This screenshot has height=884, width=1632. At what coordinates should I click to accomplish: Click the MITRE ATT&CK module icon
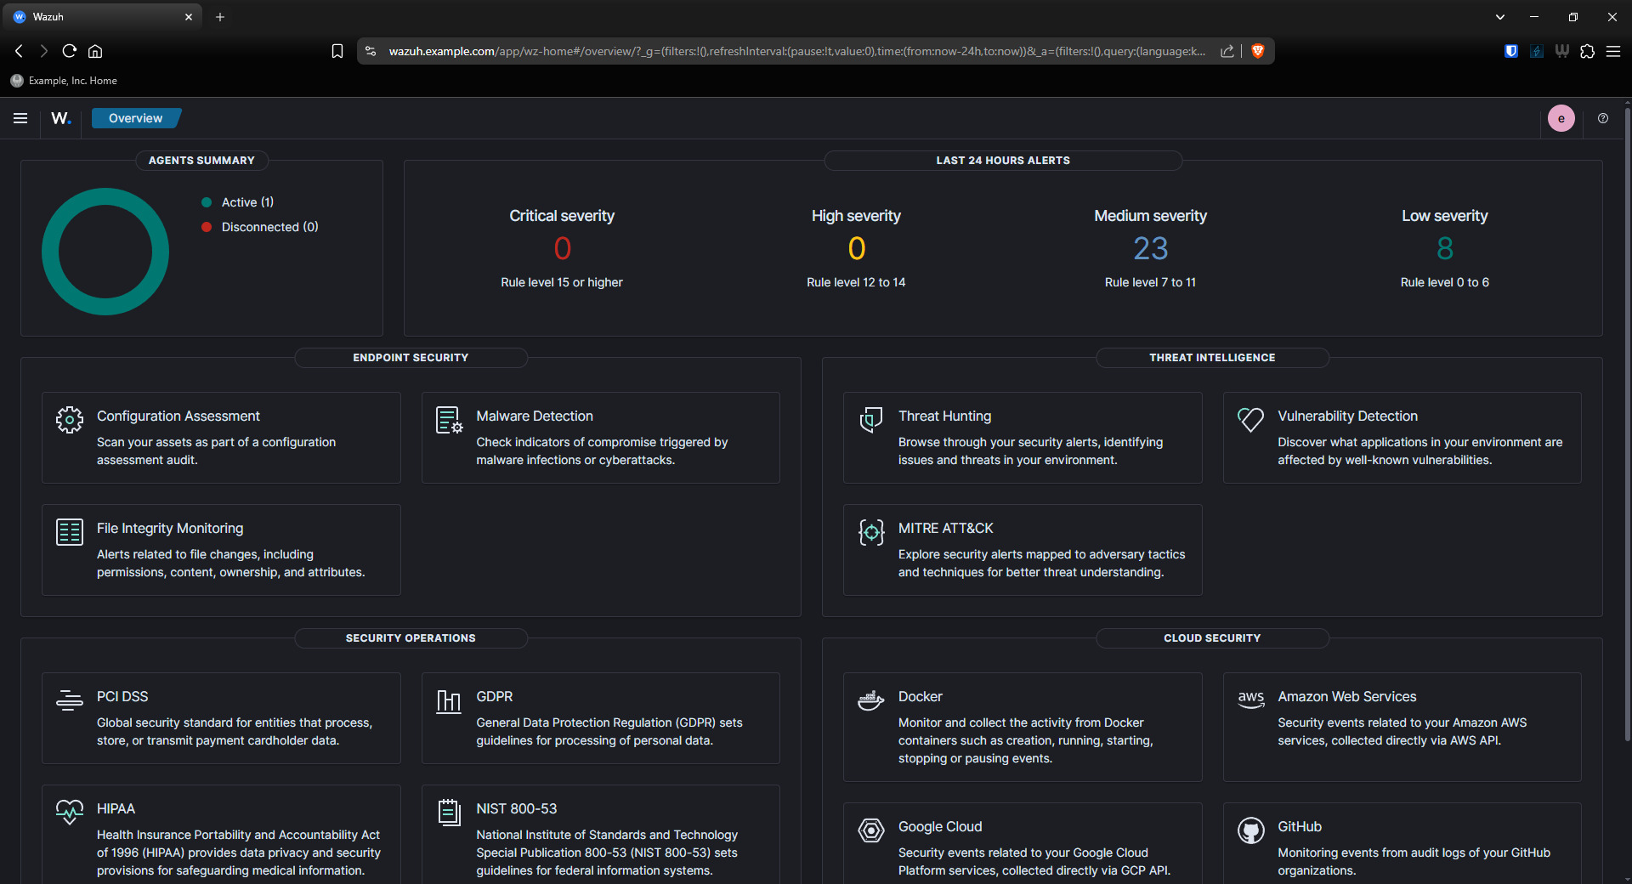(871, 532)
